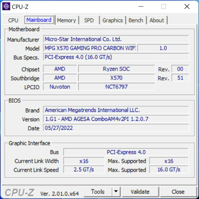Click the Southbridge label
This screenshot has width=199, height=199.
(25, 78)
